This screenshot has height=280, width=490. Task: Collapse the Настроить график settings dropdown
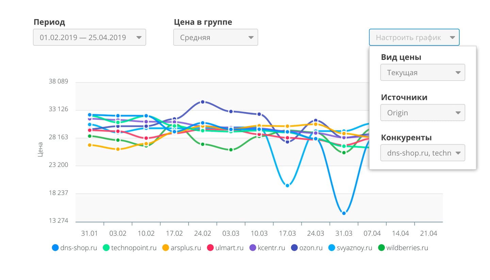click(414, 37)
